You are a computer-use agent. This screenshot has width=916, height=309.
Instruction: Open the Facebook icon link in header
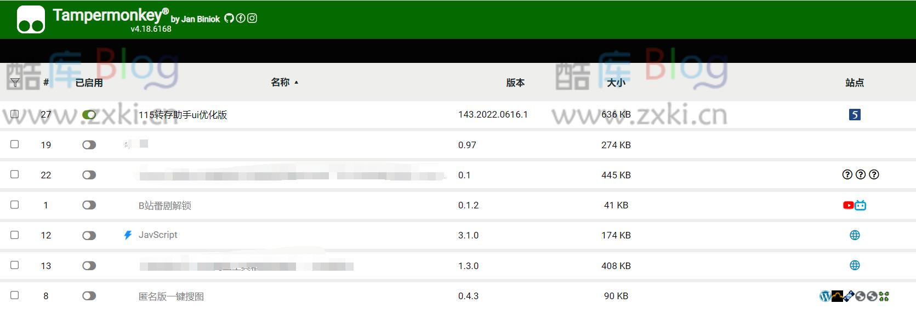(x=241, y=18)
